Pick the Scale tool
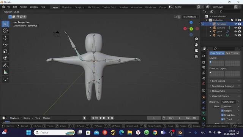This screenshot has width=243, height=137. pos(5,51)
